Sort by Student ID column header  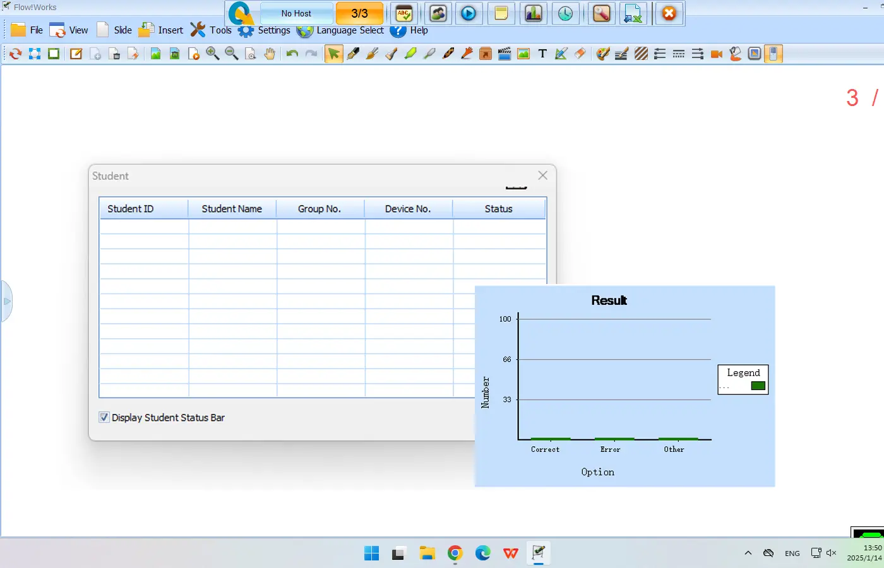(x=144, y=209)
